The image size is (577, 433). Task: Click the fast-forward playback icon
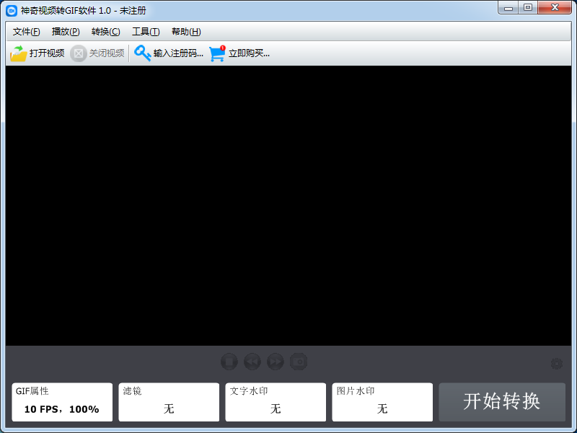click(276, 362)
